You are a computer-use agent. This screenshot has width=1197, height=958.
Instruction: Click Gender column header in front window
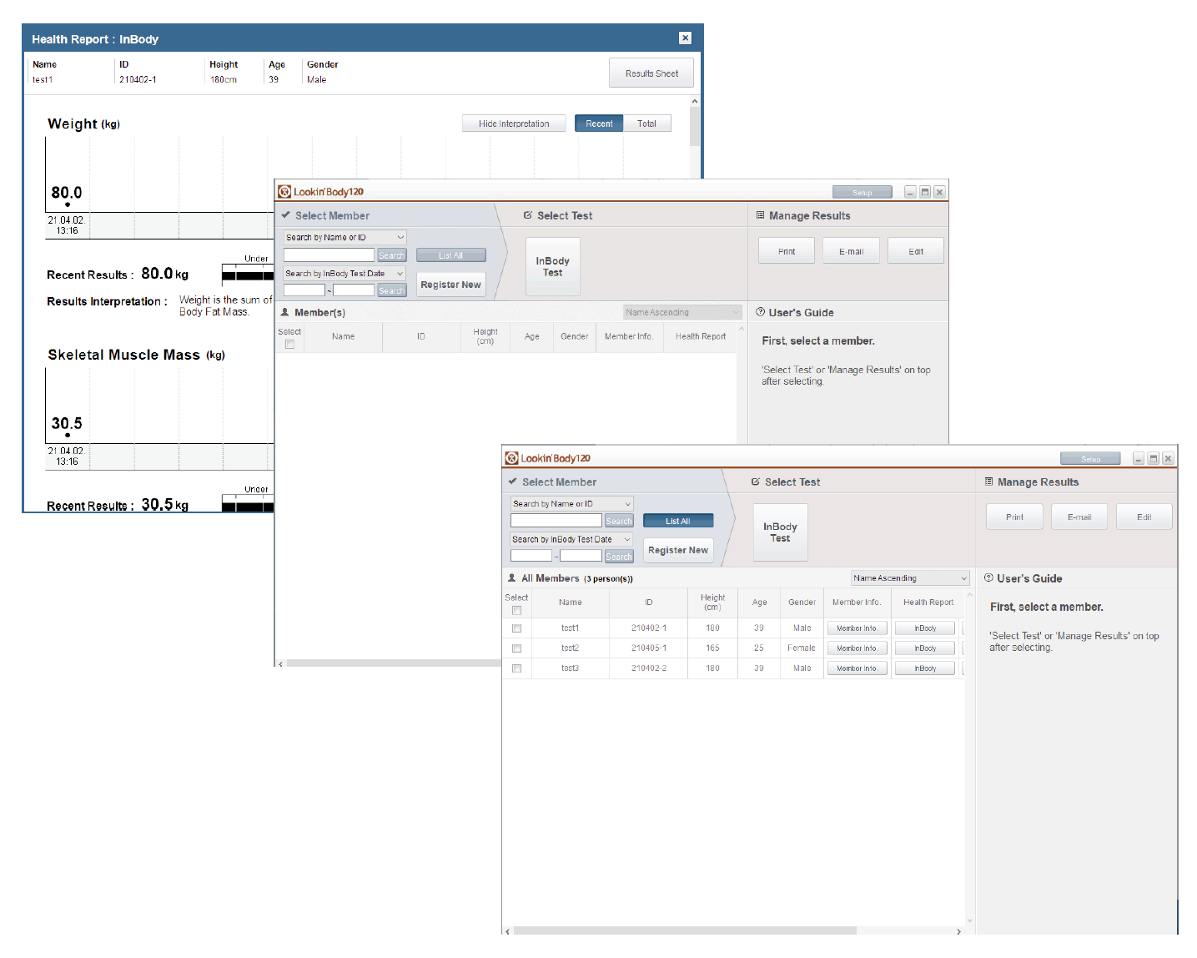(802, 602)
